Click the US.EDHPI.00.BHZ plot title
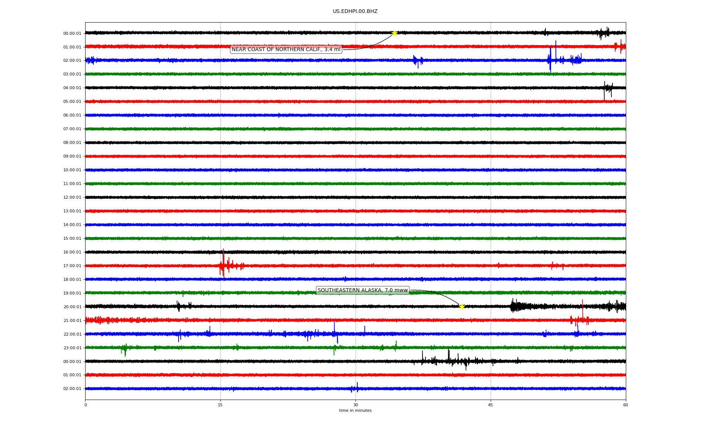The width and height of the screenshot is (711, 444). tap(355, 11)
